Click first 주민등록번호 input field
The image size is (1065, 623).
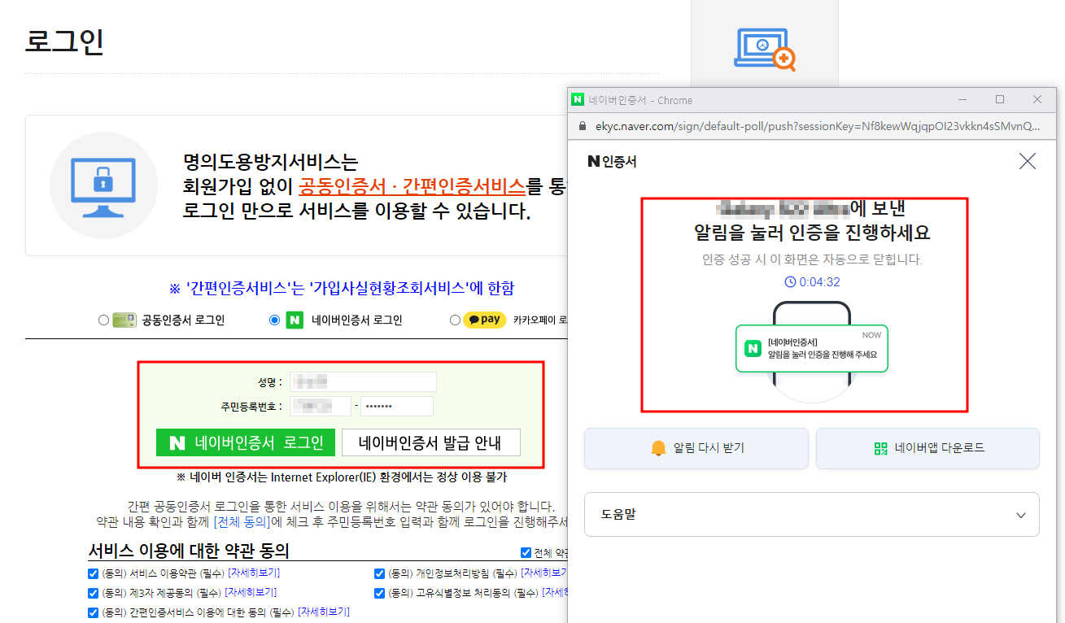click(x=320, y=406)
